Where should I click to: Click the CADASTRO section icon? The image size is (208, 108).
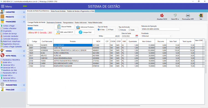point(2,12)
